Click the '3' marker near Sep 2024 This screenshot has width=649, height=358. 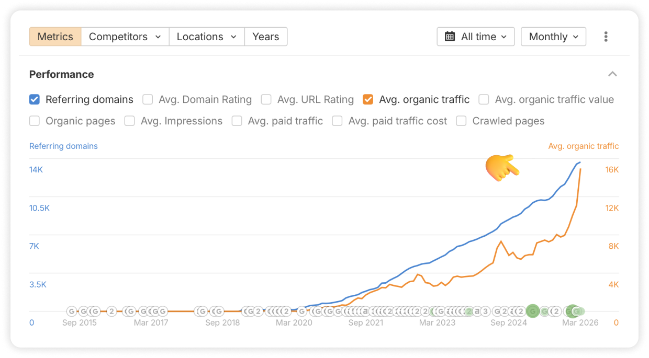[485, 311]
